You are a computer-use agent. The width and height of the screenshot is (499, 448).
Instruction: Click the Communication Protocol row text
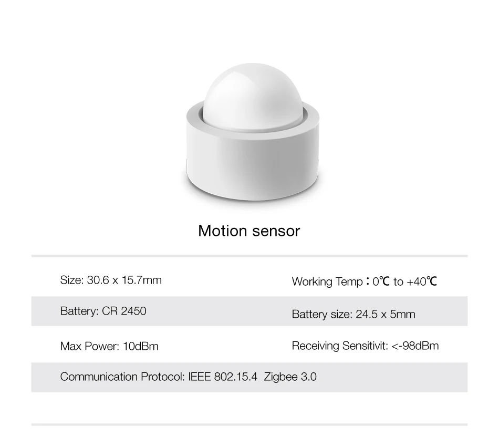tap(189, 377)
